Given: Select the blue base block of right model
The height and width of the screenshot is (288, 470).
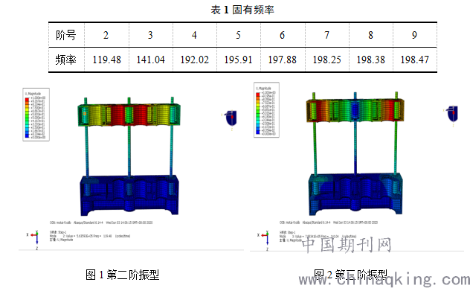Looking at the screenshot, I should [x=355, y=193].
